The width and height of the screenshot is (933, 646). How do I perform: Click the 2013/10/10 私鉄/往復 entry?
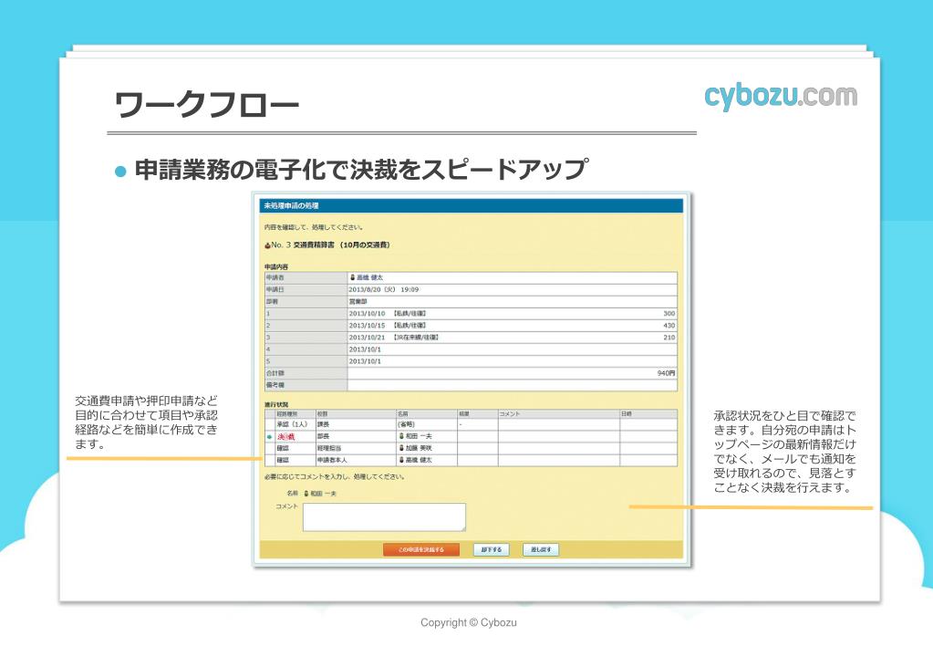coord(388,313)
